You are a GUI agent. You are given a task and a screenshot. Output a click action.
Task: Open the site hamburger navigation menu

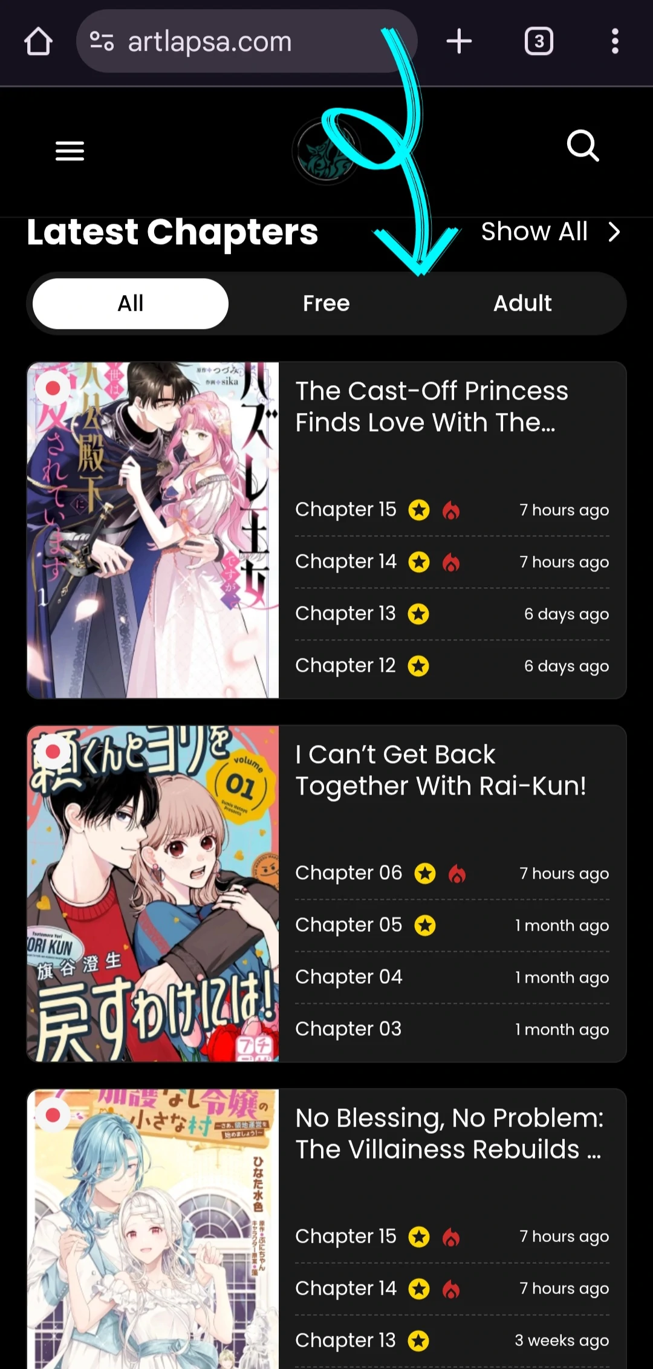tap(70, 151)
